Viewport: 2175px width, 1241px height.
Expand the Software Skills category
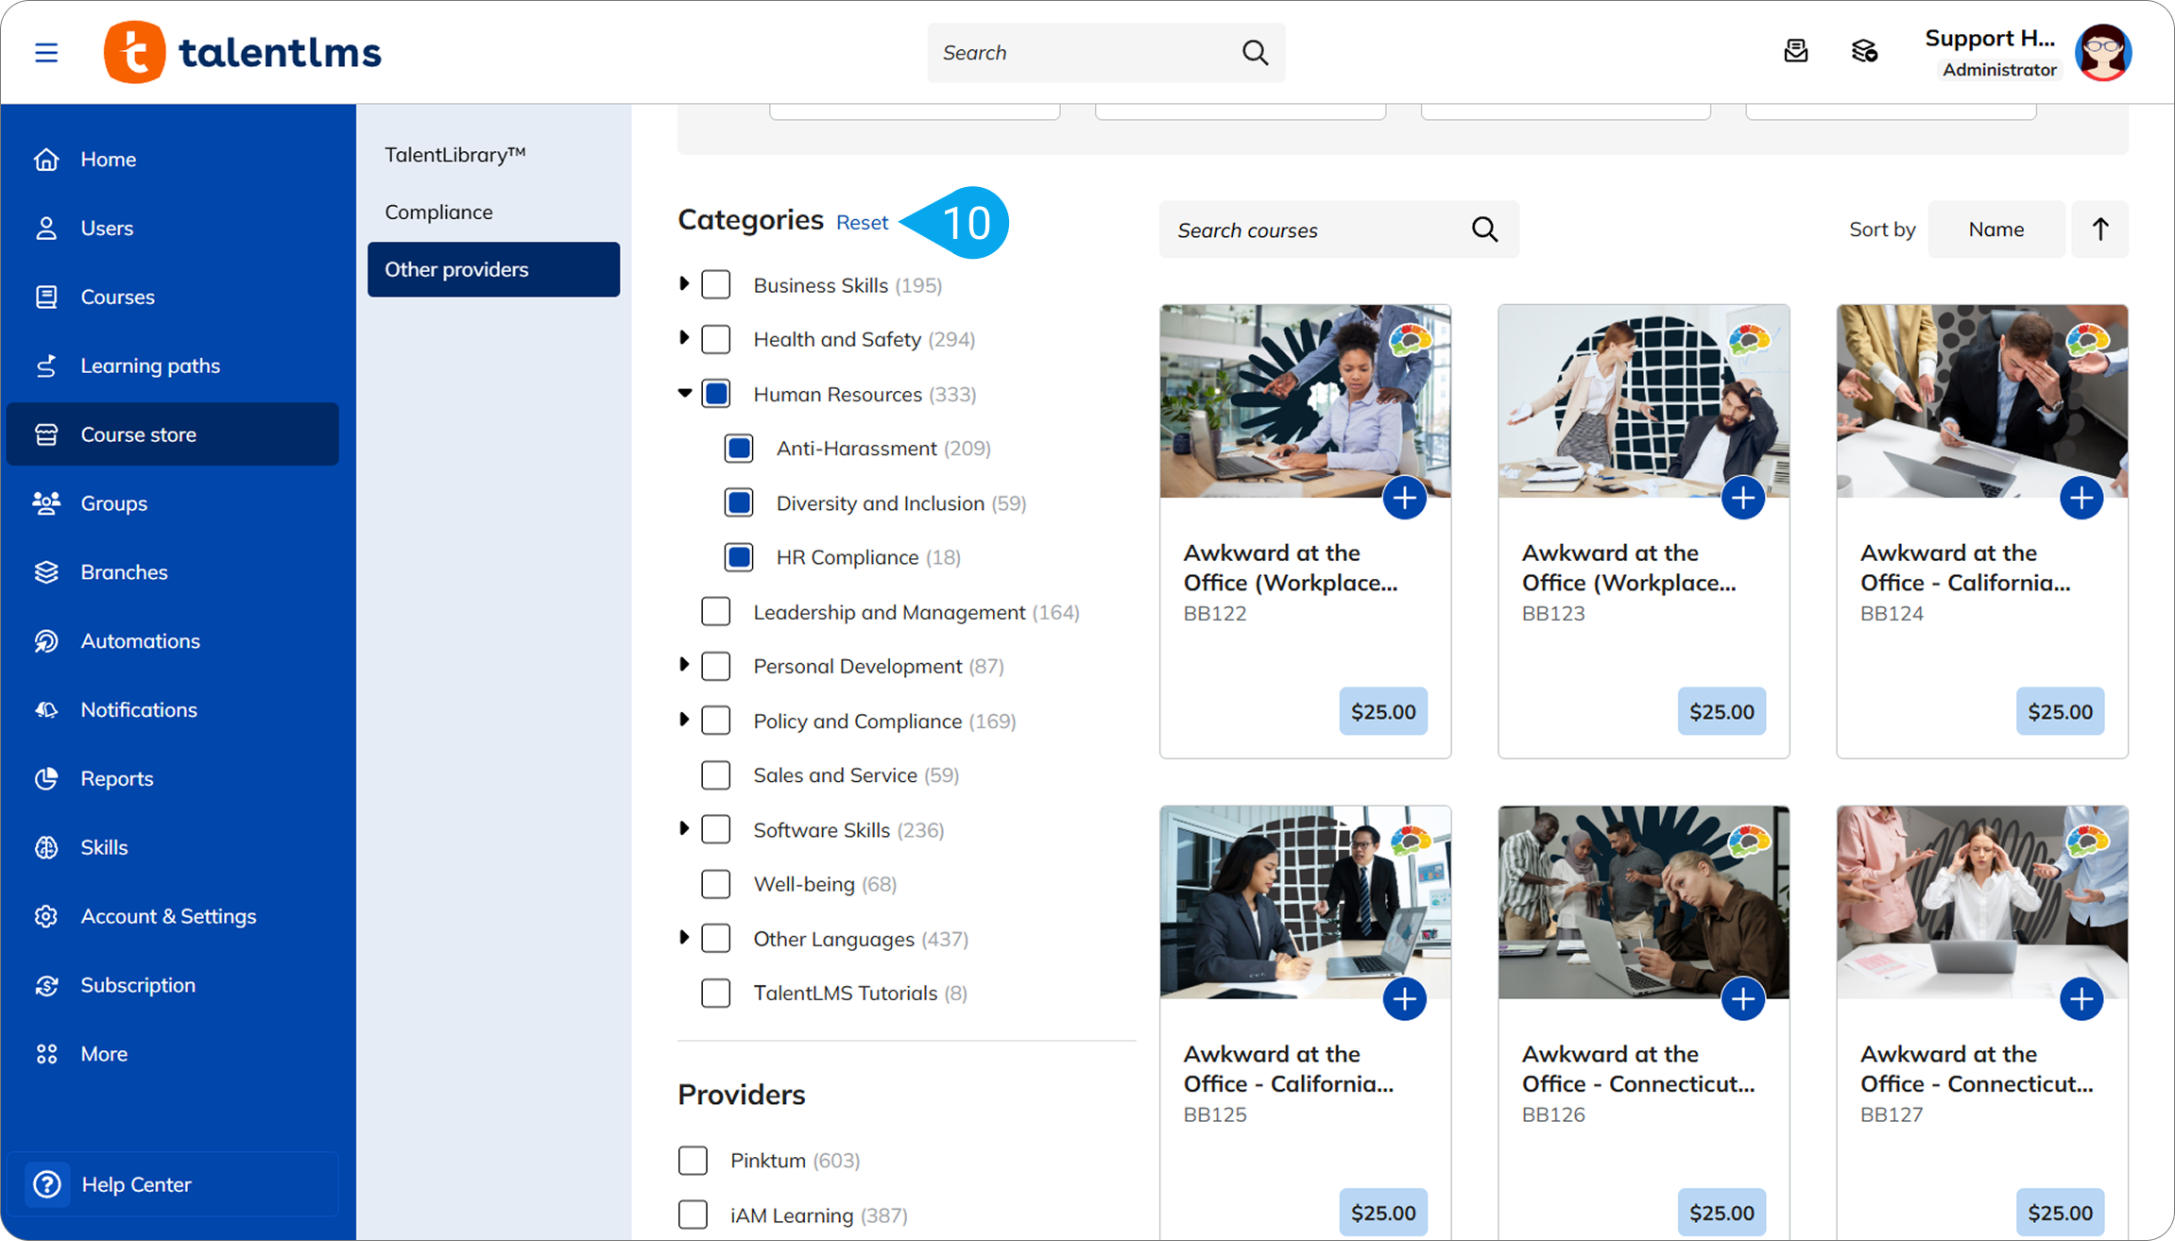coord(684,829)
